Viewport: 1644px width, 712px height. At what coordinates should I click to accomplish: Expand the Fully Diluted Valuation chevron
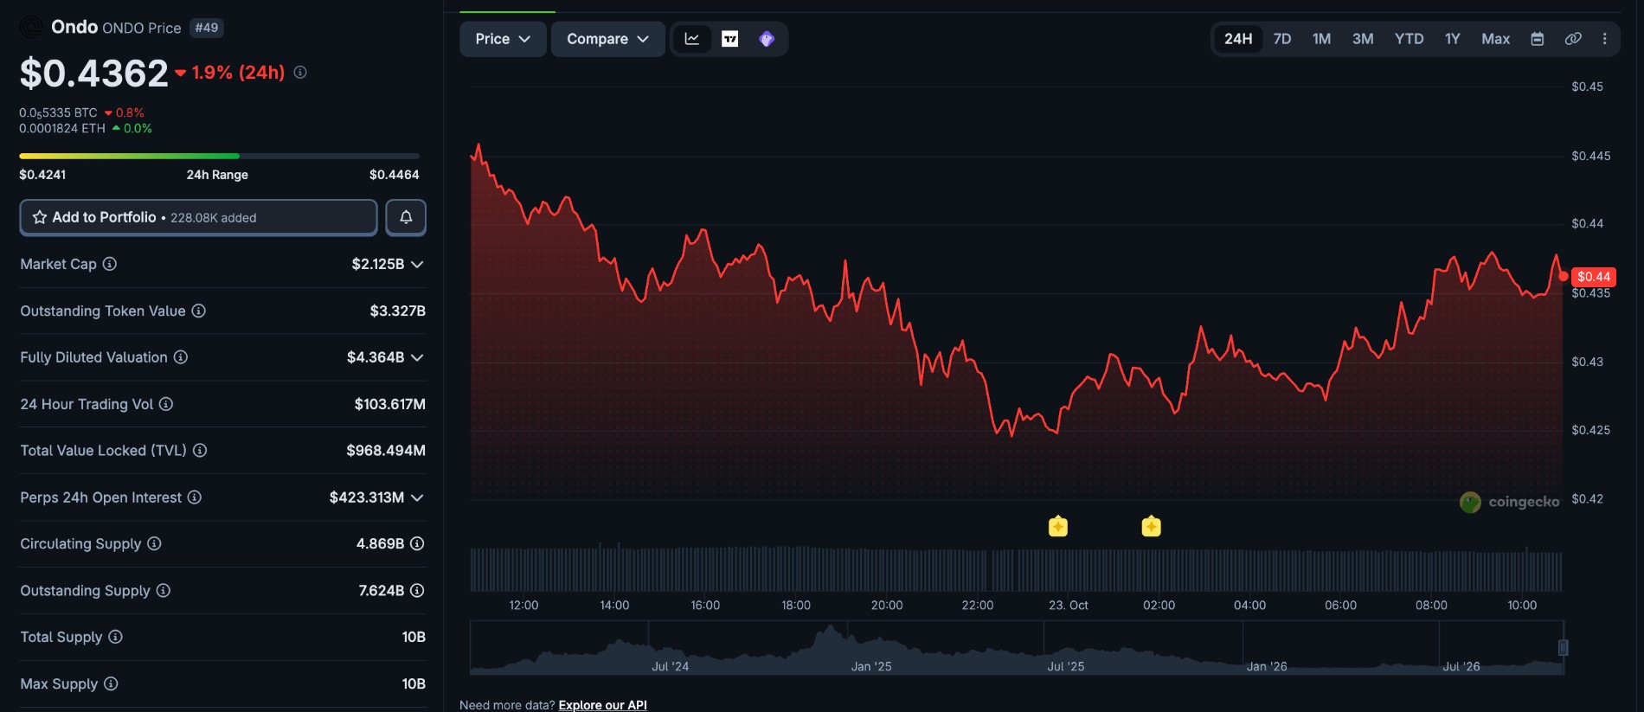click(417, 357)
